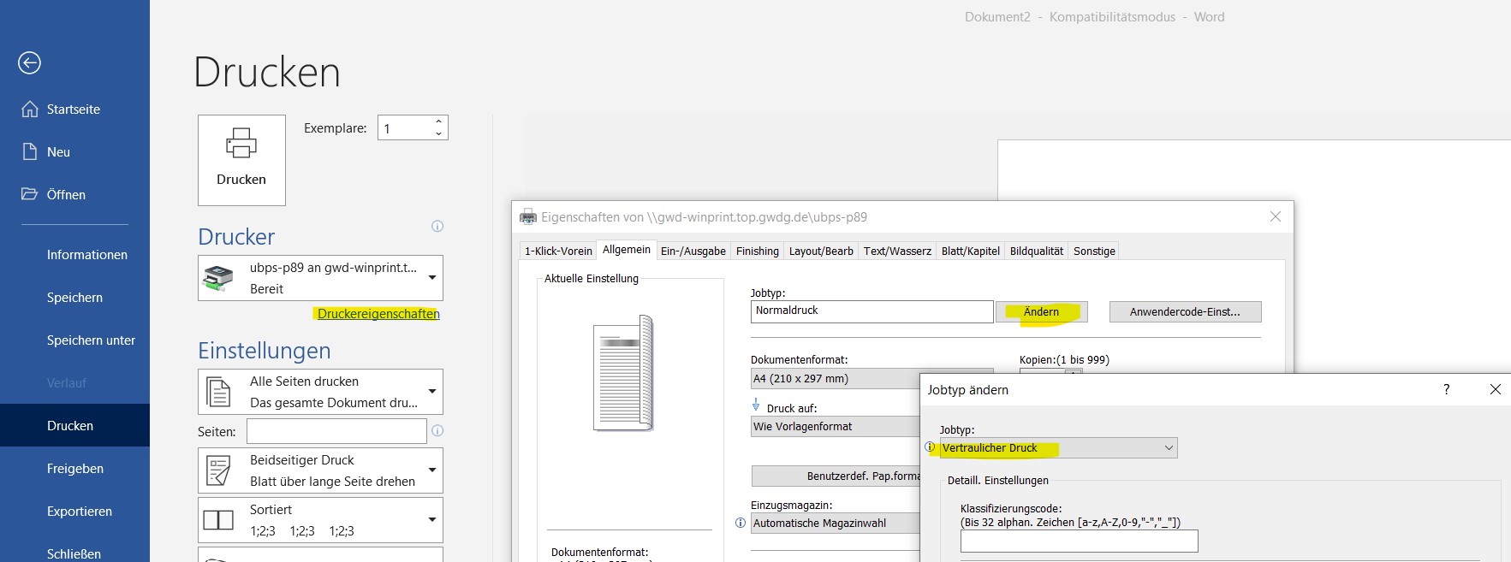Open the Freigeben page

(74, 469)
